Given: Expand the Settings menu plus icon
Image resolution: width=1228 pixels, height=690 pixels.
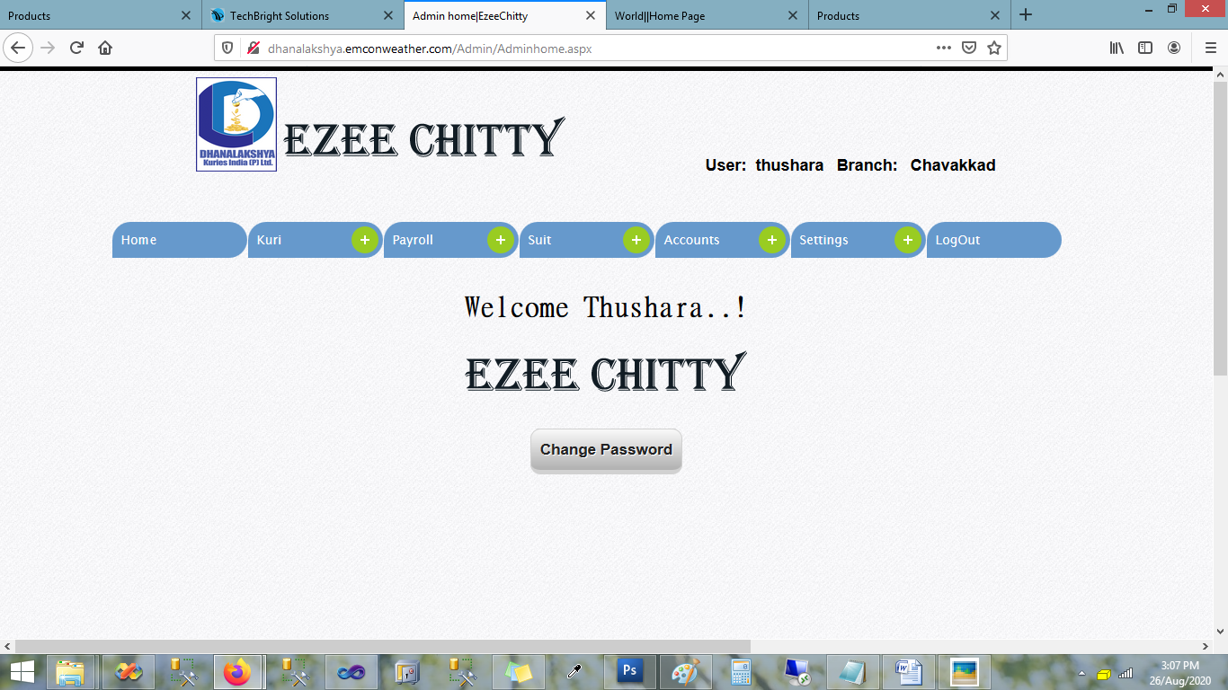Looking at the screenshot, I should pos(908,240).
